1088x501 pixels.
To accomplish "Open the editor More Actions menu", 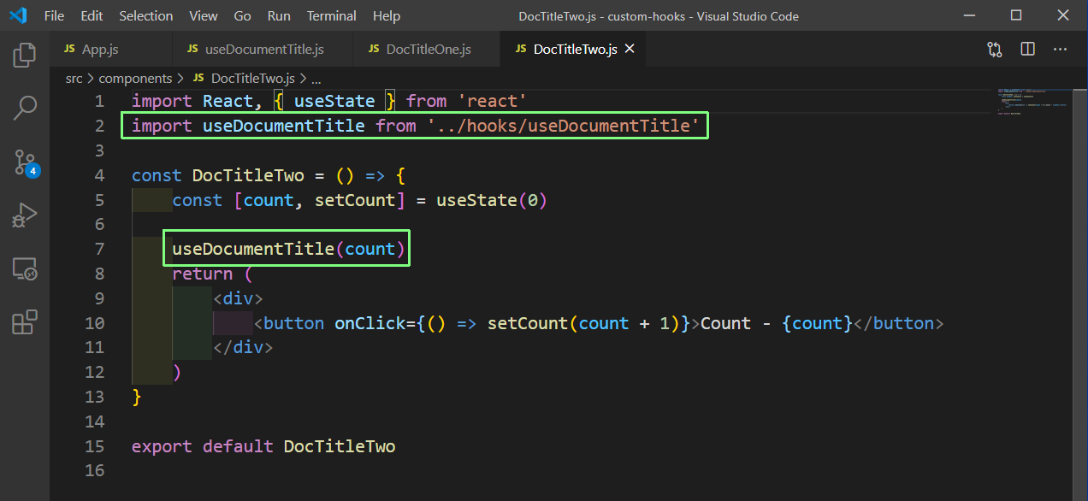I will pyautogui.click(x=1061, y=50).
